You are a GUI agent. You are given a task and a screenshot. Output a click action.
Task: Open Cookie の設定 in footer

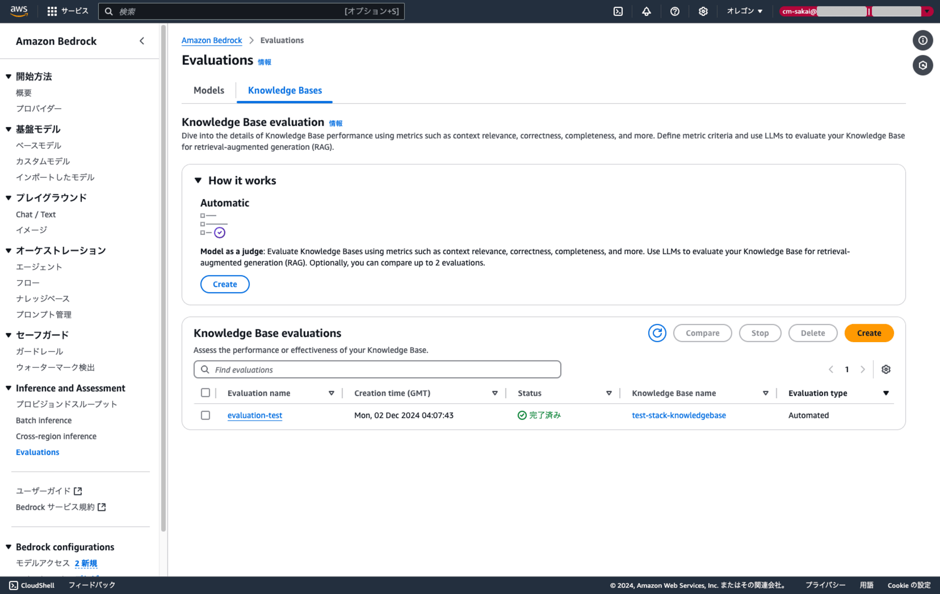coord(909,585)
